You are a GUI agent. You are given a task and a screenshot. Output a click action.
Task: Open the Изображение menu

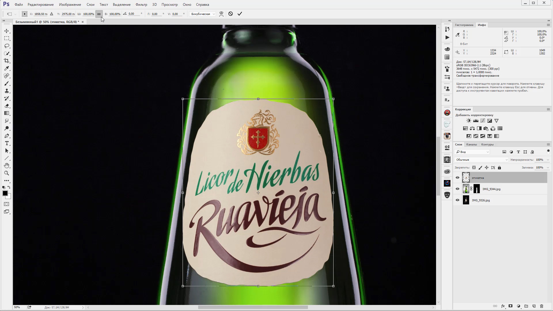[x=70, y=5]
